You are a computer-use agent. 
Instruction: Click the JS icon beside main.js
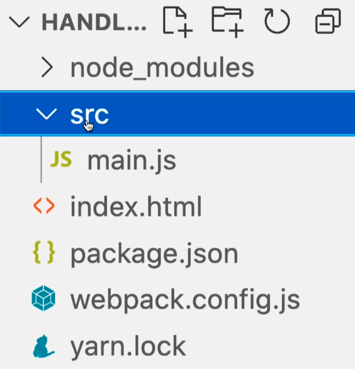61,159
